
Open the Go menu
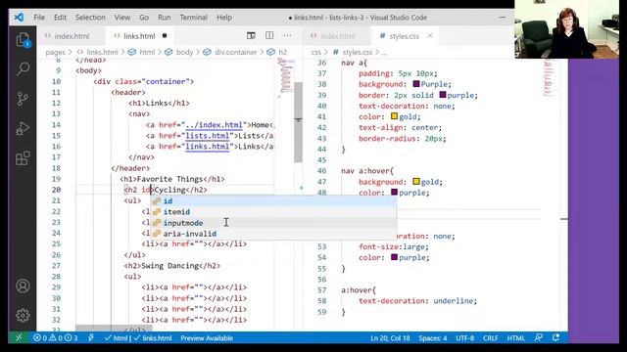tap(144, 18)
